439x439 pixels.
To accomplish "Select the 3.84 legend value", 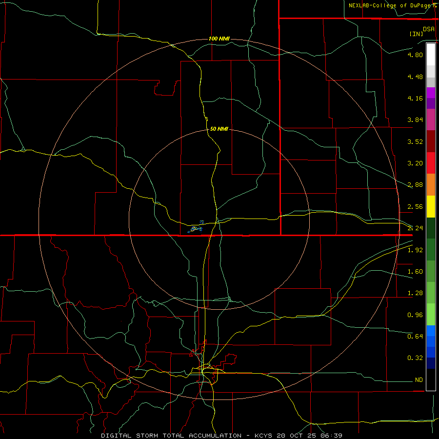I will point(415,120).
